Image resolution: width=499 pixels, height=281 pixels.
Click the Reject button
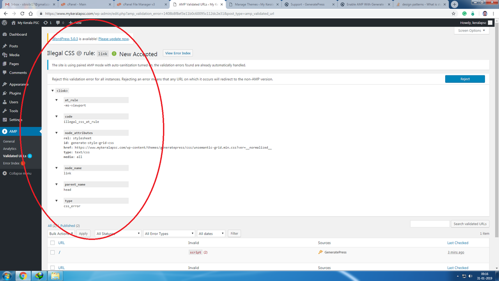point(465,79)
